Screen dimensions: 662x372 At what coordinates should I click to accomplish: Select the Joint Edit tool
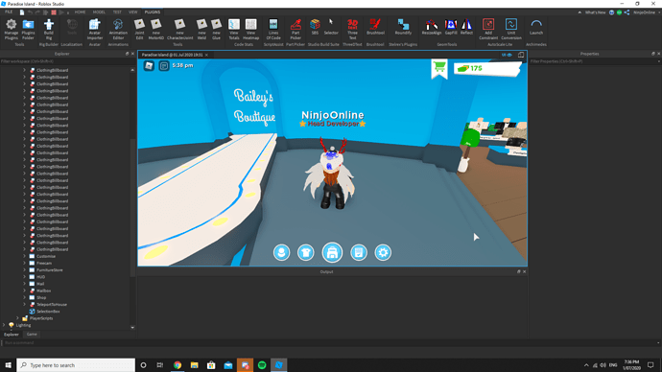(139, 29)
